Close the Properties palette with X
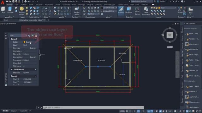 tap(6, 33)
